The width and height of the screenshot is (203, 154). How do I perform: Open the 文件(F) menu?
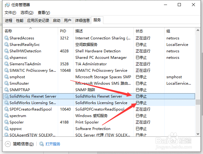pyautogui.click(x=10, y=13)
